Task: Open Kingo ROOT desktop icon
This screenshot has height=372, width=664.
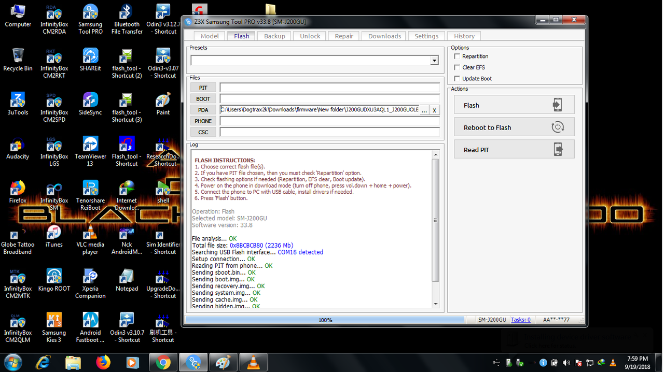Action: point(54,280)
